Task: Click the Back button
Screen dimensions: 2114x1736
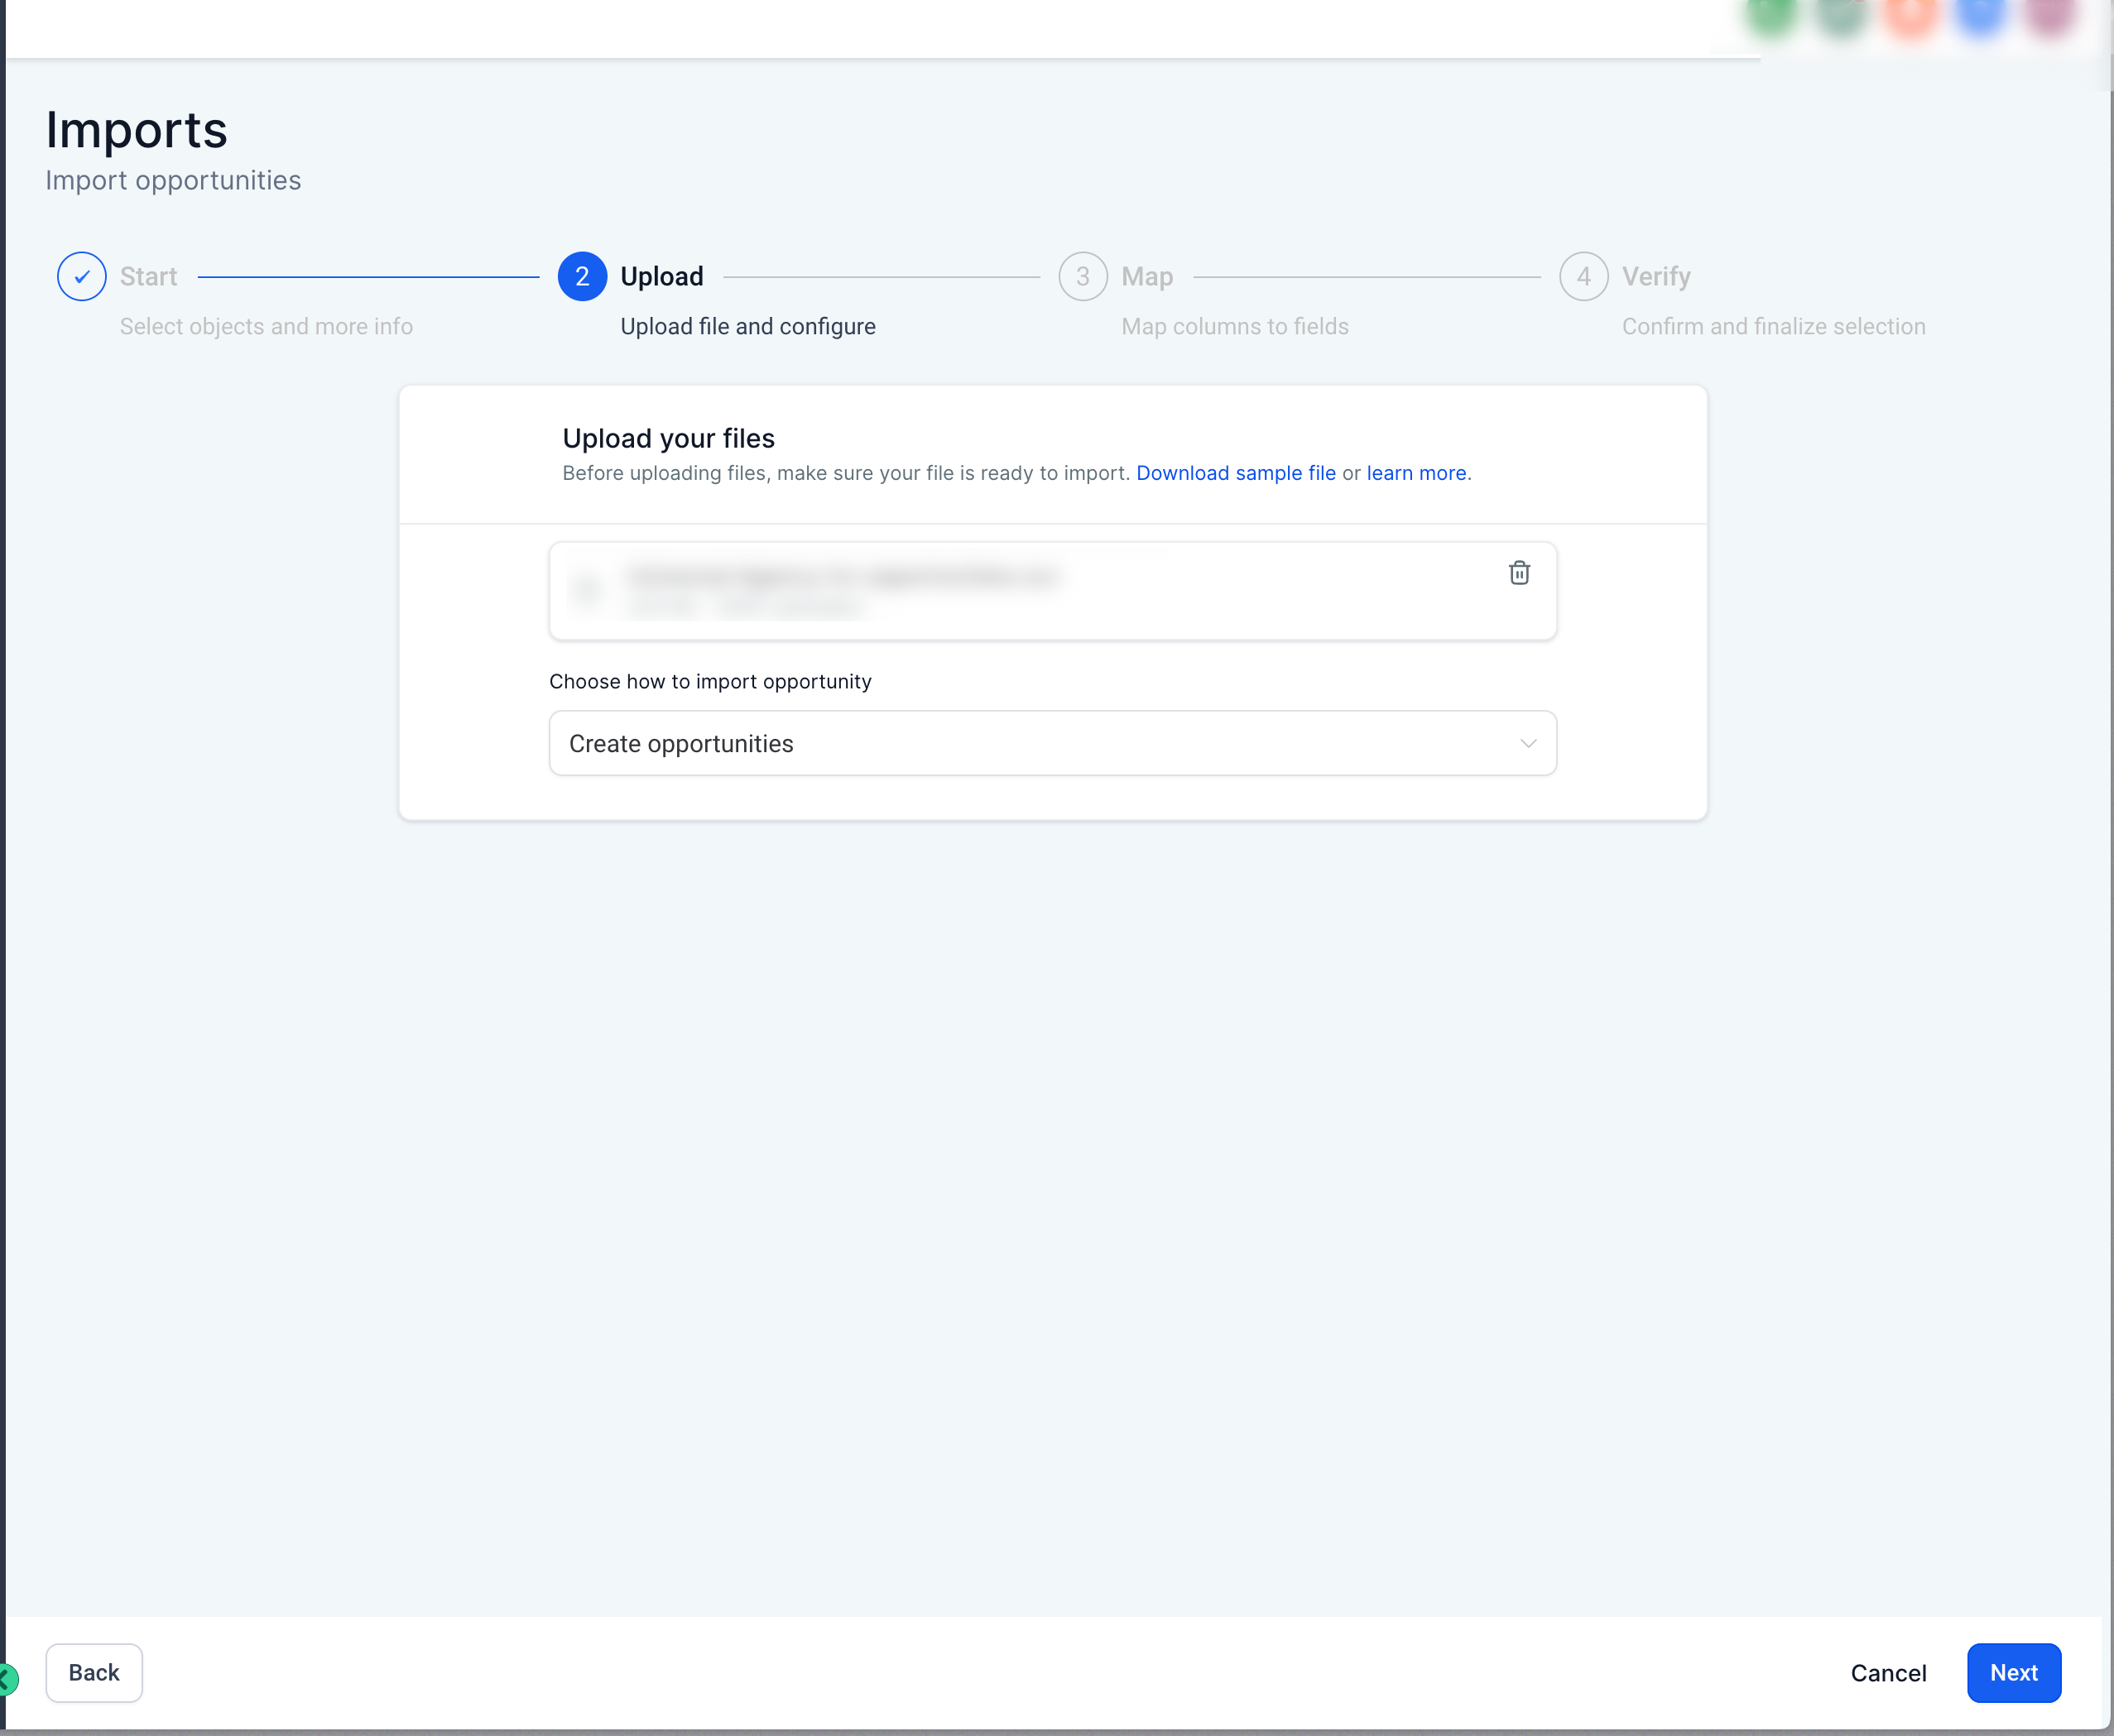Action: pos(94,1673)
